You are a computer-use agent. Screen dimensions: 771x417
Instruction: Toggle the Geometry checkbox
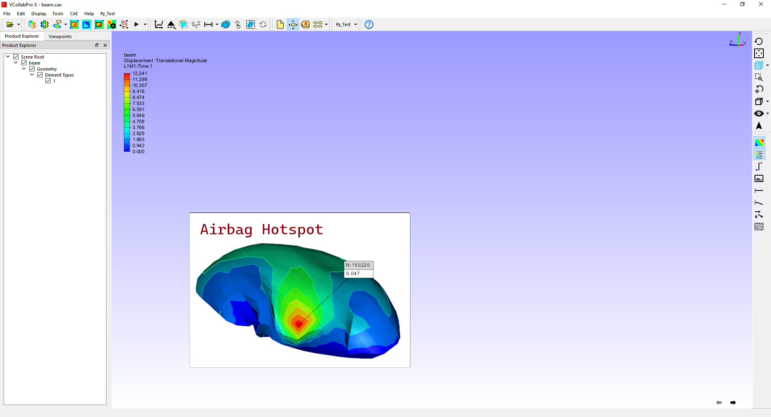32,69
